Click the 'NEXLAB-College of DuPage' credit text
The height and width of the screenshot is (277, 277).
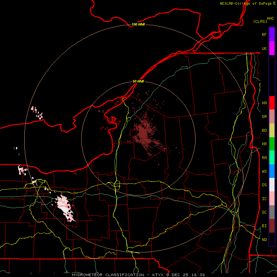tap(246, 3)
